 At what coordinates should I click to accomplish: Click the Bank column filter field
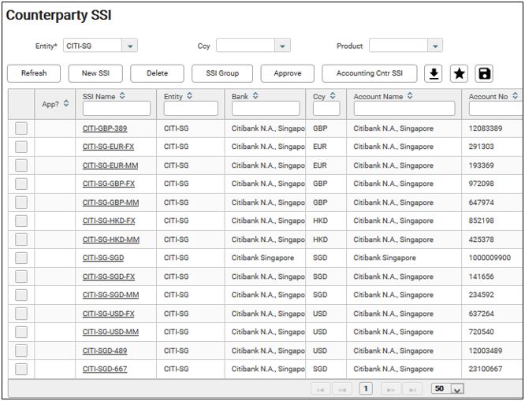(266, 109)
